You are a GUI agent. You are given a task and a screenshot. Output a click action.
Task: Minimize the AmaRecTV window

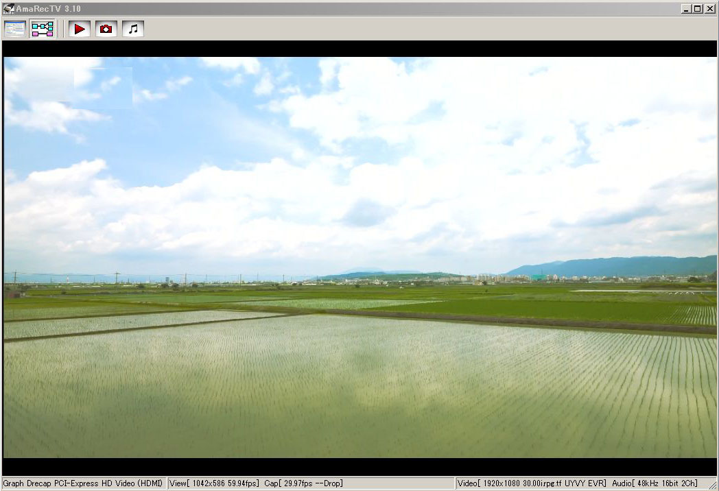(687, 9)
